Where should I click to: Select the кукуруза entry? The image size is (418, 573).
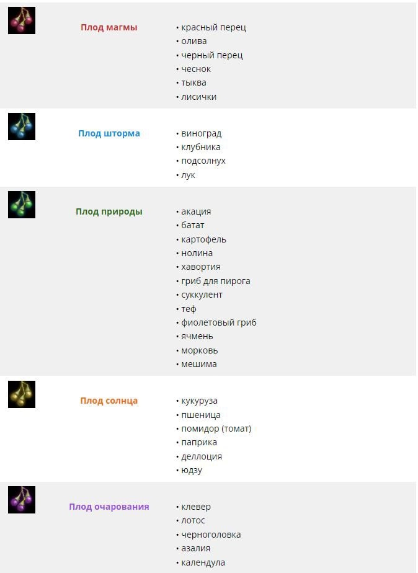click(x=199, y=401)
